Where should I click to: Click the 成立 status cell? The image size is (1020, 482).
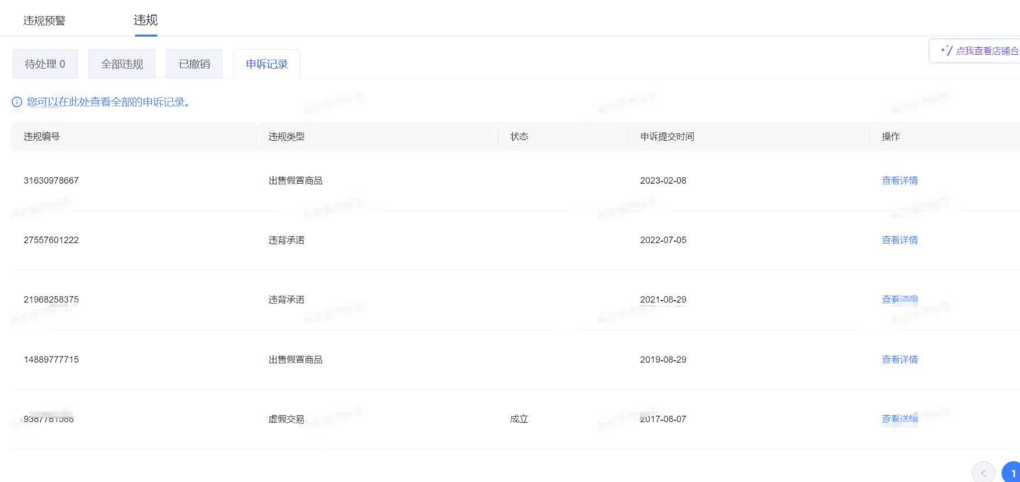(x=519, y=419)
